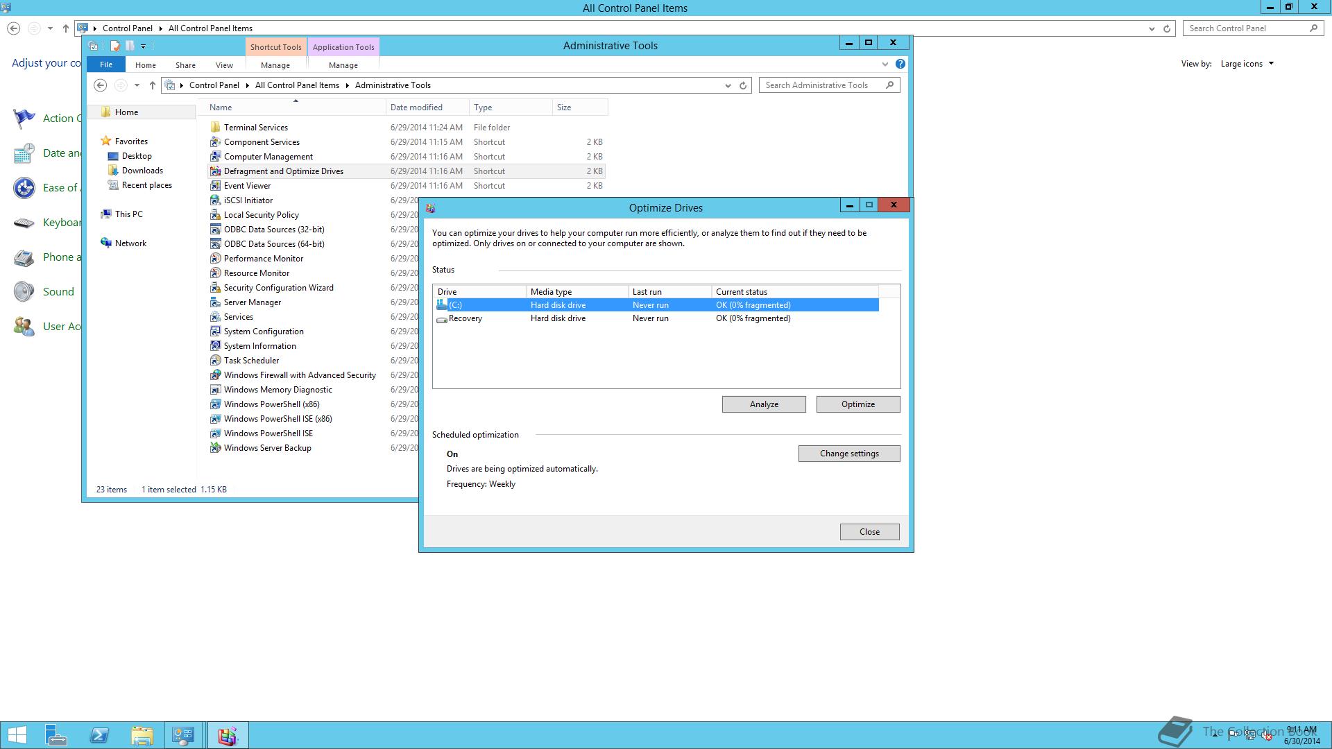Open the View by Large icons dropdown

coord(1247,64)
